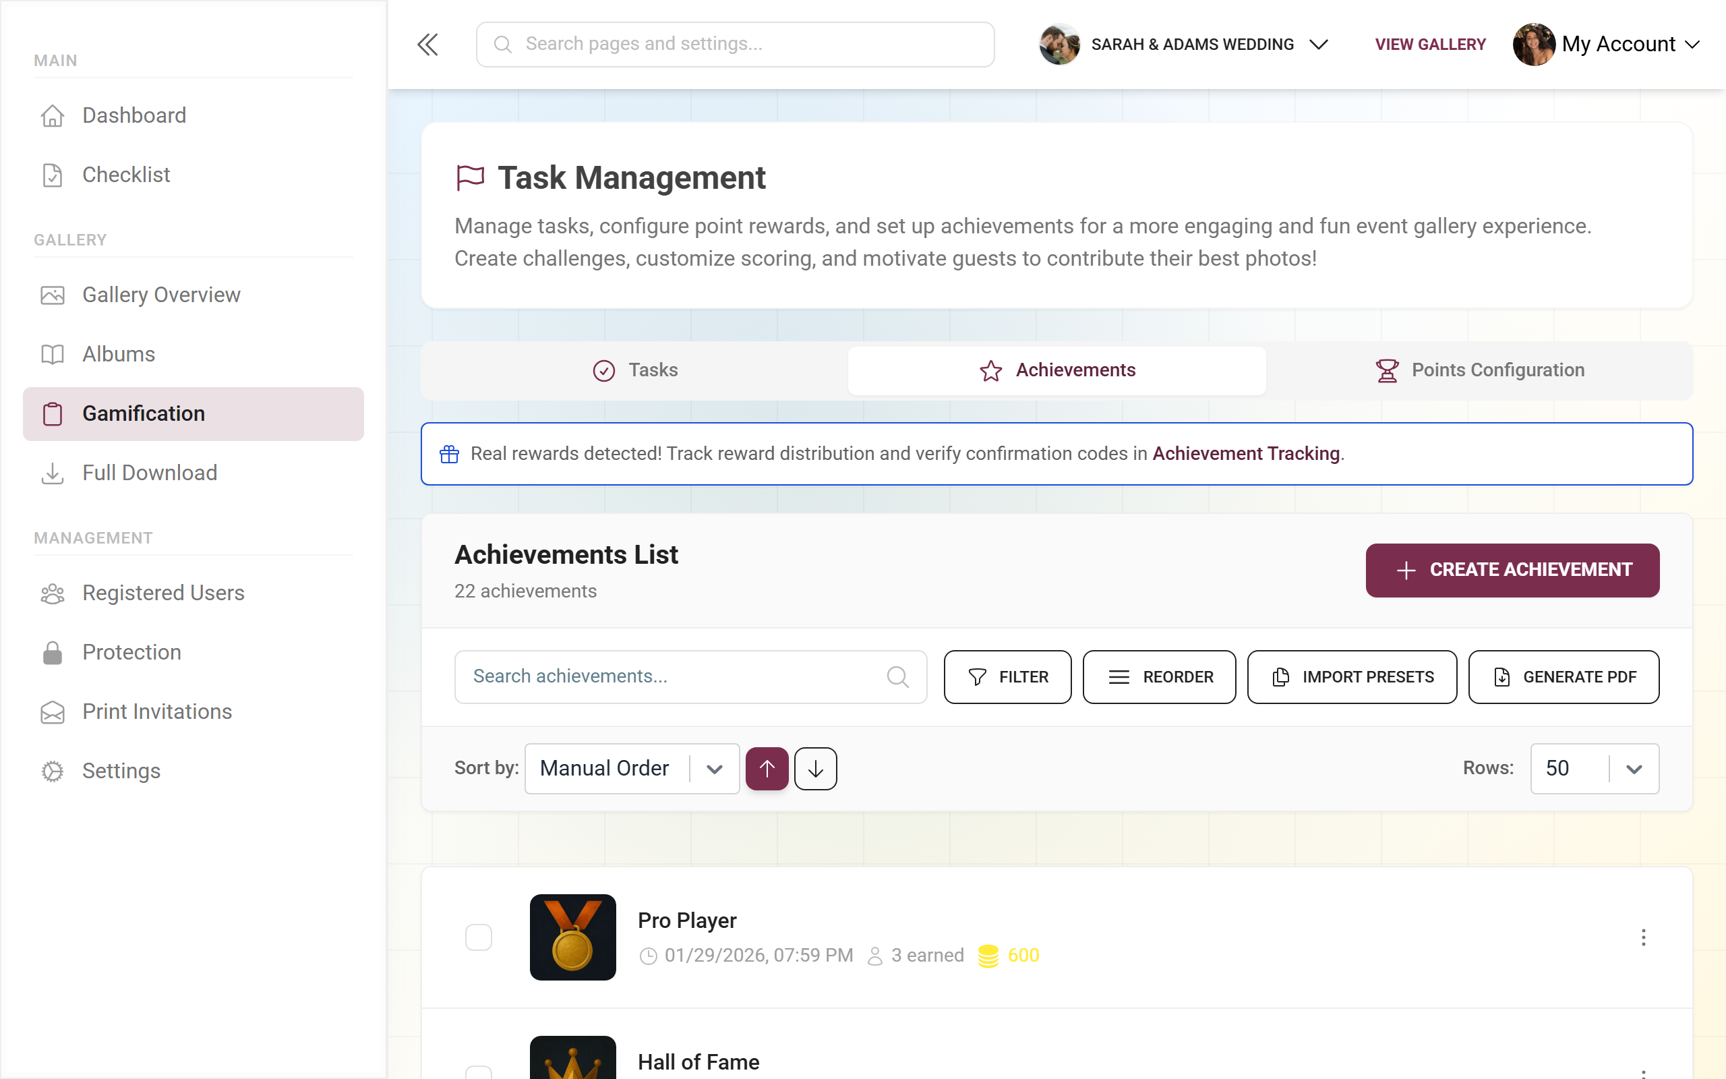Open Settings in sidebar
Viewport: 1726px width, 1079px height.
click(x=194, y=771)
